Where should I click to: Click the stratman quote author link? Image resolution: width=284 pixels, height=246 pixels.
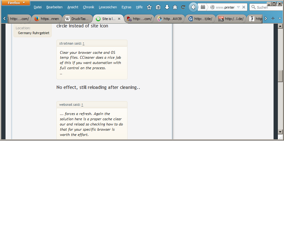click(x=66, y=43)
